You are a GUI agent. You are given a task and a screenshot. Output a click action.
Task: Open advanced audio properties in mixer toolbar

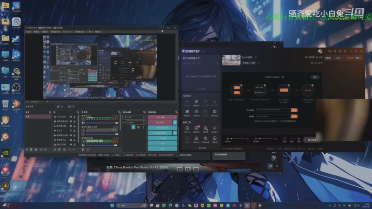tap(83, 150)
